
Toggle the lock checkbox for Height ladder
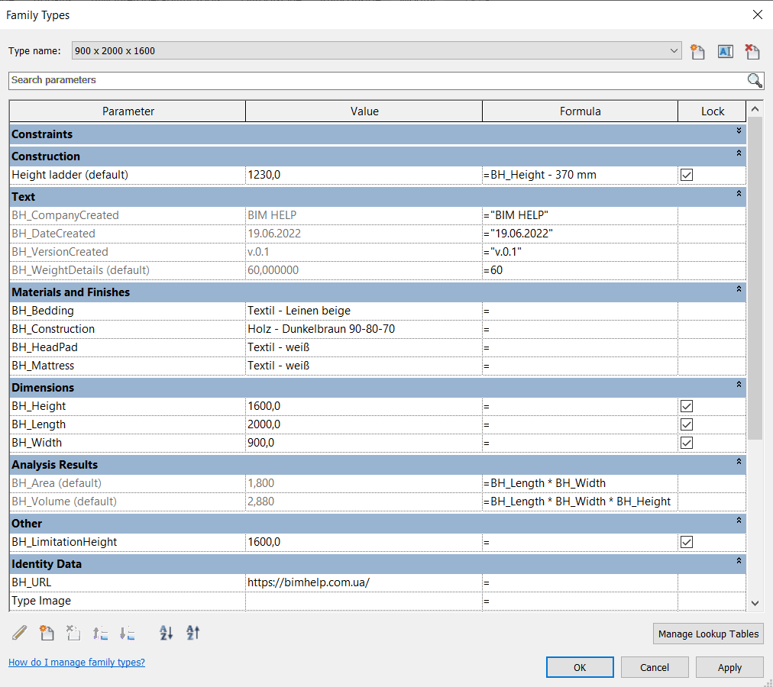point(686,175)
